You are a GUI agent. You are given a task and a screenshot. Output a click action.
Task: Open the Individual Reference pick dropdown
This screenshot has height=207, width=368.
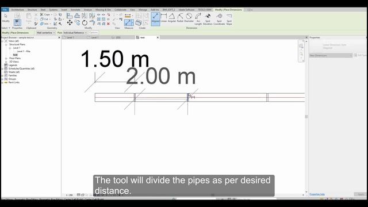coord(75,33)
